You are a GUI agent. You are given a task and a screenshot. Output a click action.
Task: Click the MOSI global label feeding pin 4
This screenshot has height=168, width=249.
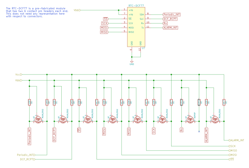104,28
